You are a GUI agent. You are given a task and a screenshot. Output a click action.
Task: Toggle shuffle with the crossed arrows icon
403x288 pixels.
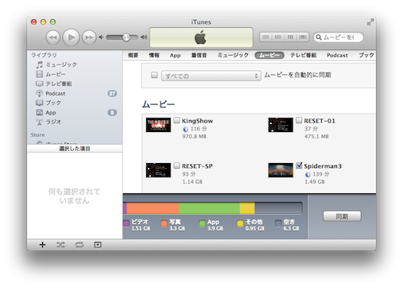tap(60, 245)
